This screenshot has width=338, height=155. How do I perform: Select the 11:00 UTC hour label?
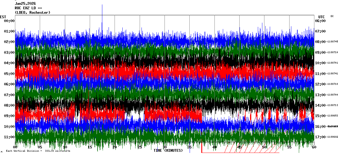[320, 74]
